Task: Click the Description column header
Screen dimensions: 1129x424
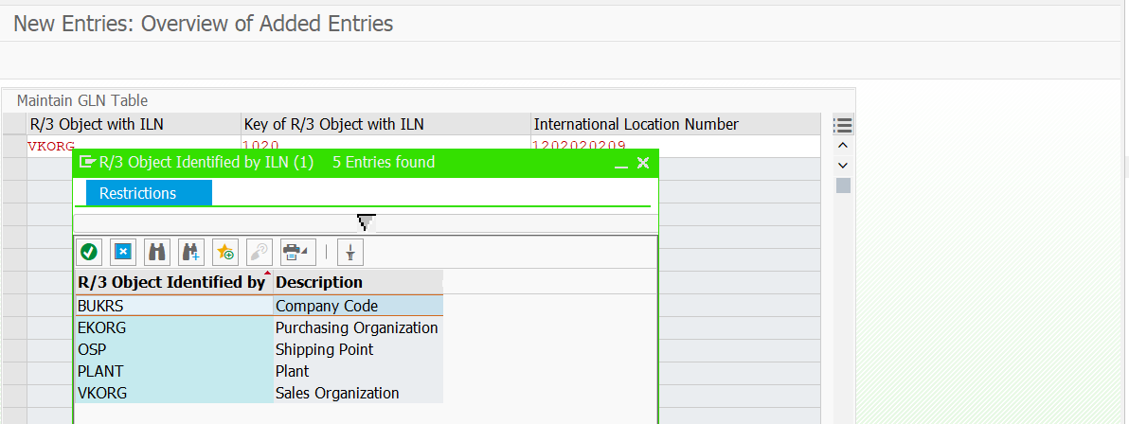Action: [359, 281]
